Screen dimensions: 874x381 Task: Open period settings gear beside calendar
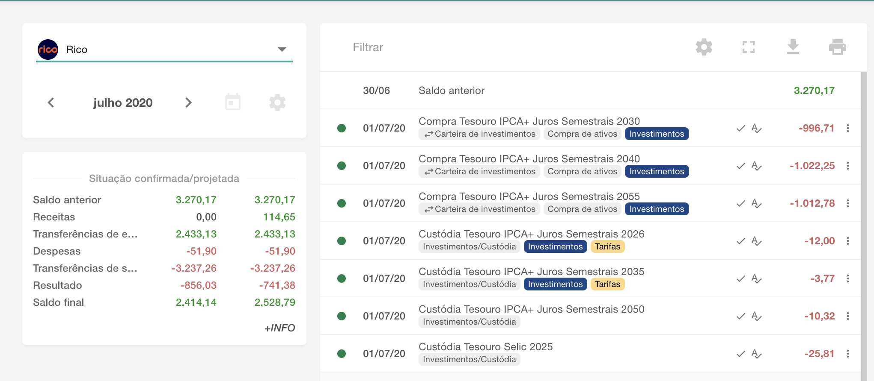pyautogui.click(x=277, y=103)
